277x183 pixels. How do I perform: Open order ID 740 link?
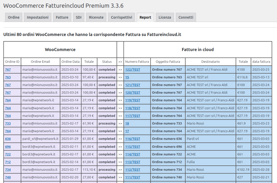(8, 177)
